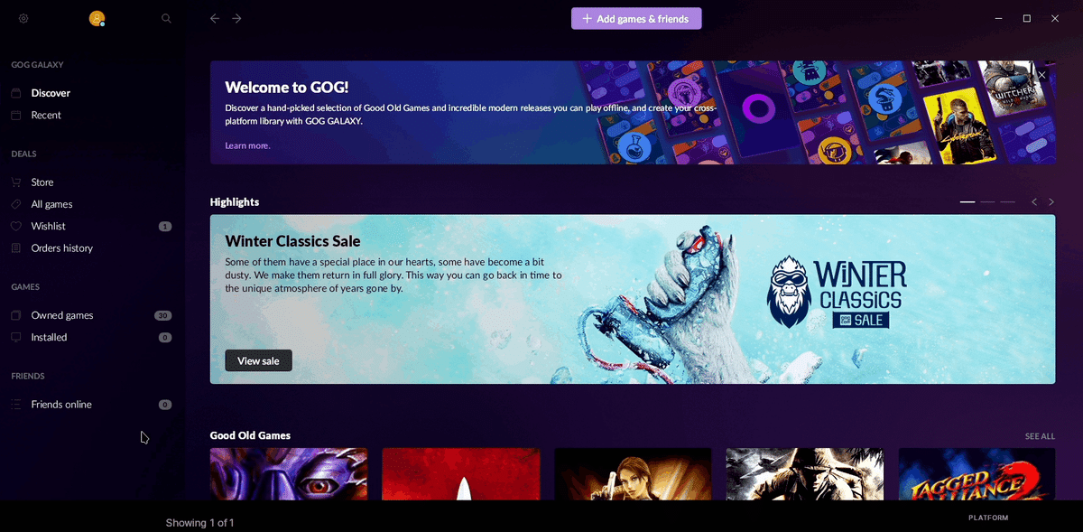1083x532 pixels.
Task: Select the second Highlights page indicator
Action: tap(987, 202)
